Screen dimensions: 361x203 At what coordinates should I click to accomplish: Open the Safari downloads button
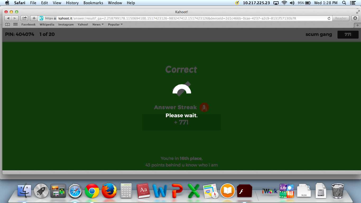tap(355, 18)
